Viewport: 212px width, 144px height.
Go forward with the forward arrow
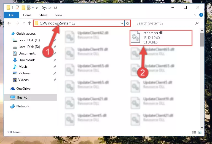(x=17, y=23)
